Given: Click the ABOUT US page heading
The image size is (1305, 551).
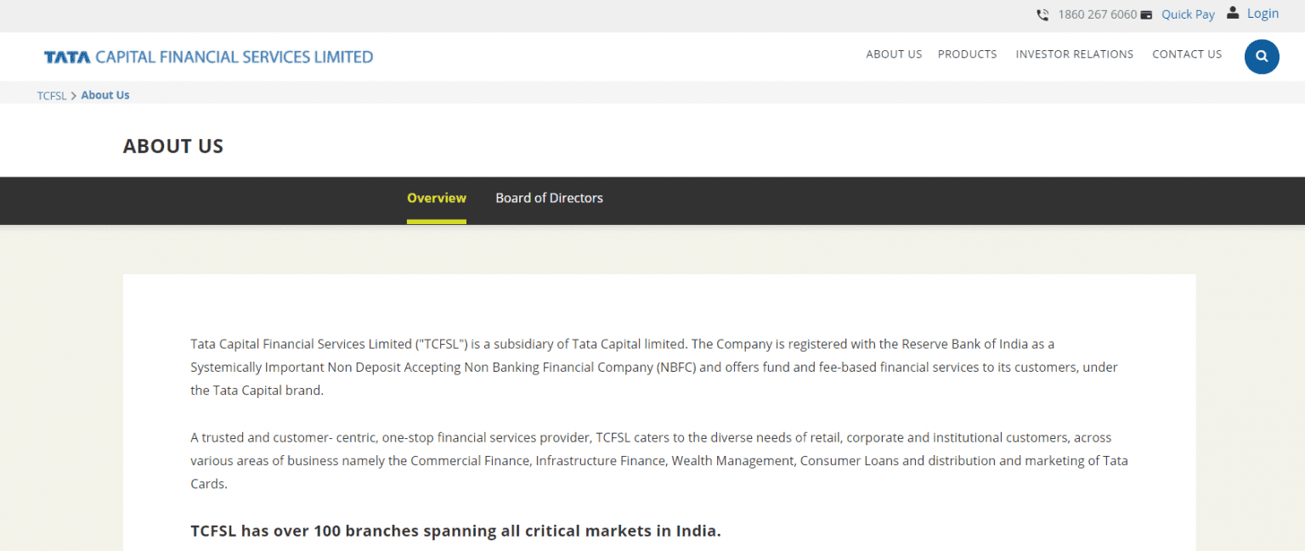Looking at the screenshot, I should pos(173,145).
